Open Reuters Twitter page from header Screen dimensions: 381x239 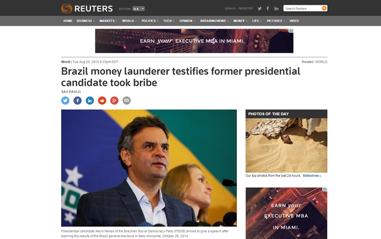click(260, 8)
